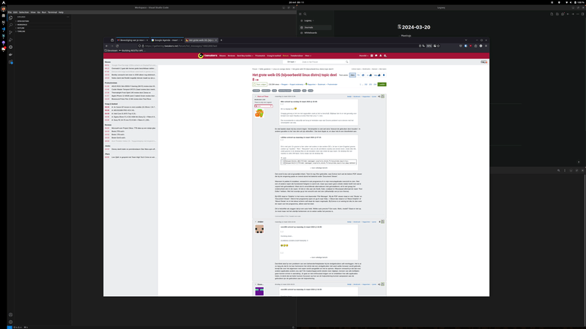This screenshot has width=586, height=329.
Task: Launch Firefox from the dock
Action: tap(4, 9)
